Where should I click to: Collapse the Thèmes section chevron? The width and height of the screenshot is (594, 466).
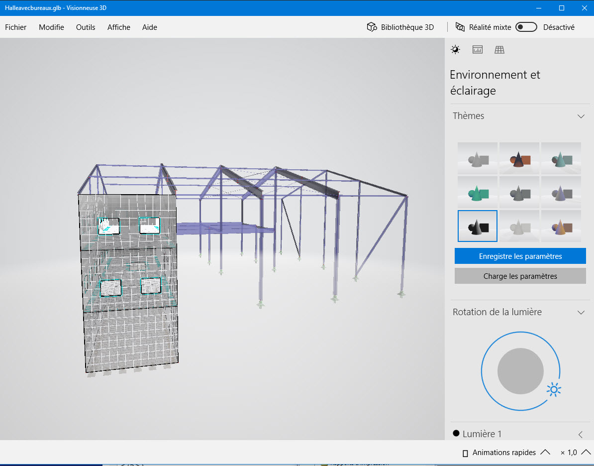point(581,116)
